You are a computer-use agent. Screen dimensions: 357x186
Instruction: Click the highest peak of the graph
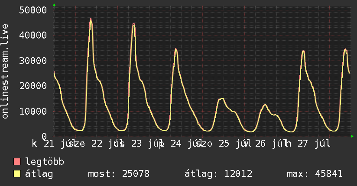(x=91, y=20)
